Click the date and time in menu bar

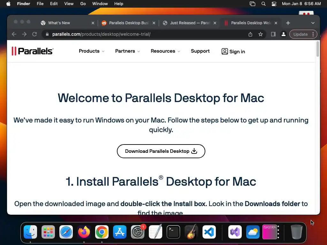coord(301,4)
